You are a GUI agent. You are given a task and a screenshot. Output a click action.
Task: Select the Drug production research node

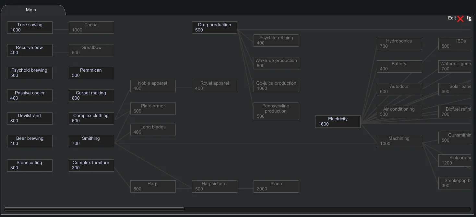point(214,28)
